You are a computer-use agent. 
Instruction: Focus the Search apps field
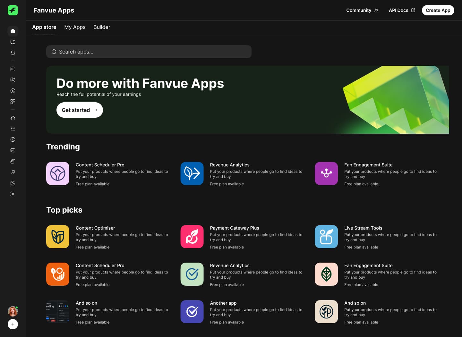click(x=149, y=52)
